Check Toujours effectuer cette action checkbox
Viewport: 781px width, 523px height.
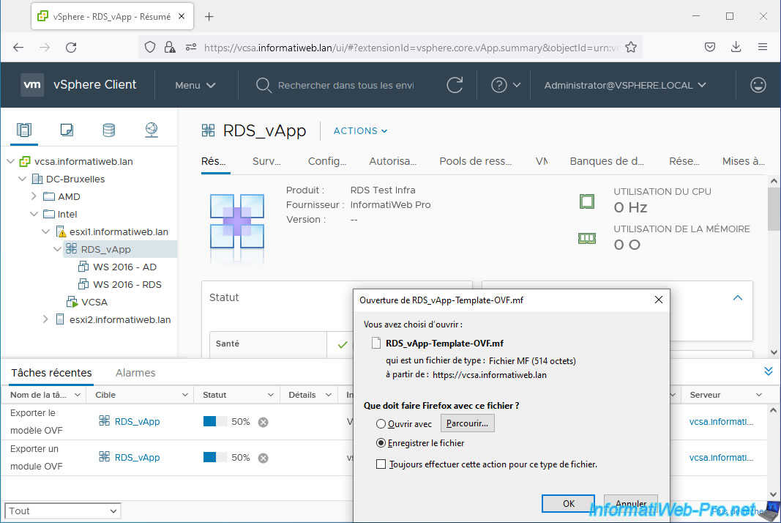(381, 464)
